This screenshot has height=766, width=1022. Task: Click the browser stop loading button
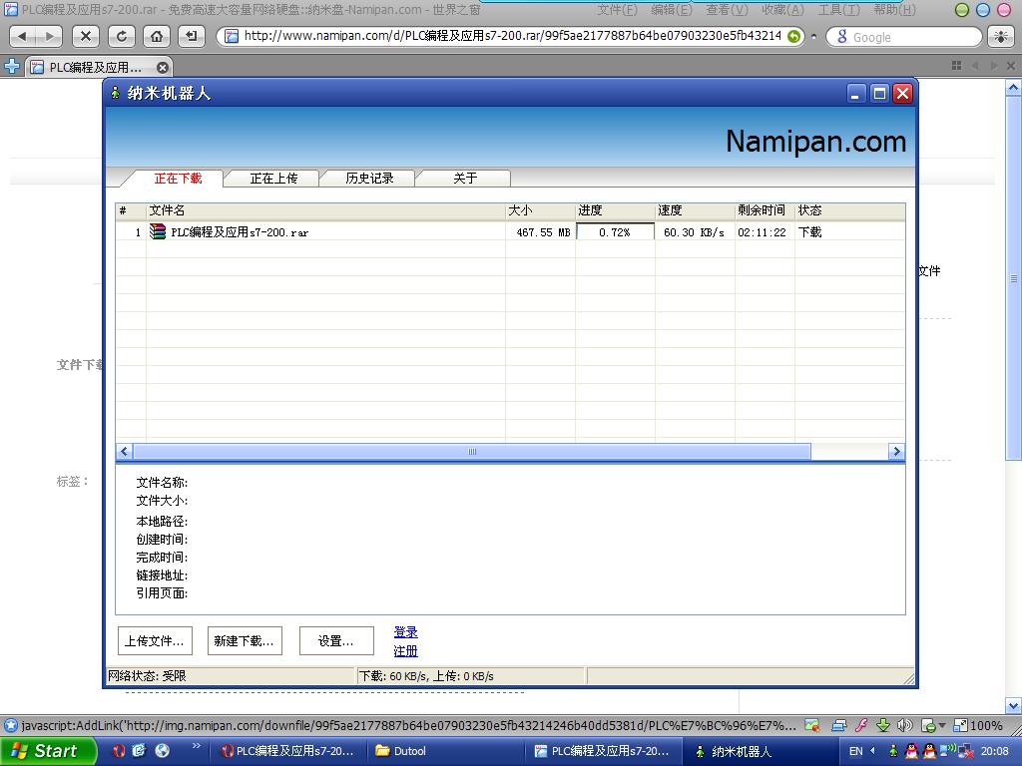pos(86,37)
